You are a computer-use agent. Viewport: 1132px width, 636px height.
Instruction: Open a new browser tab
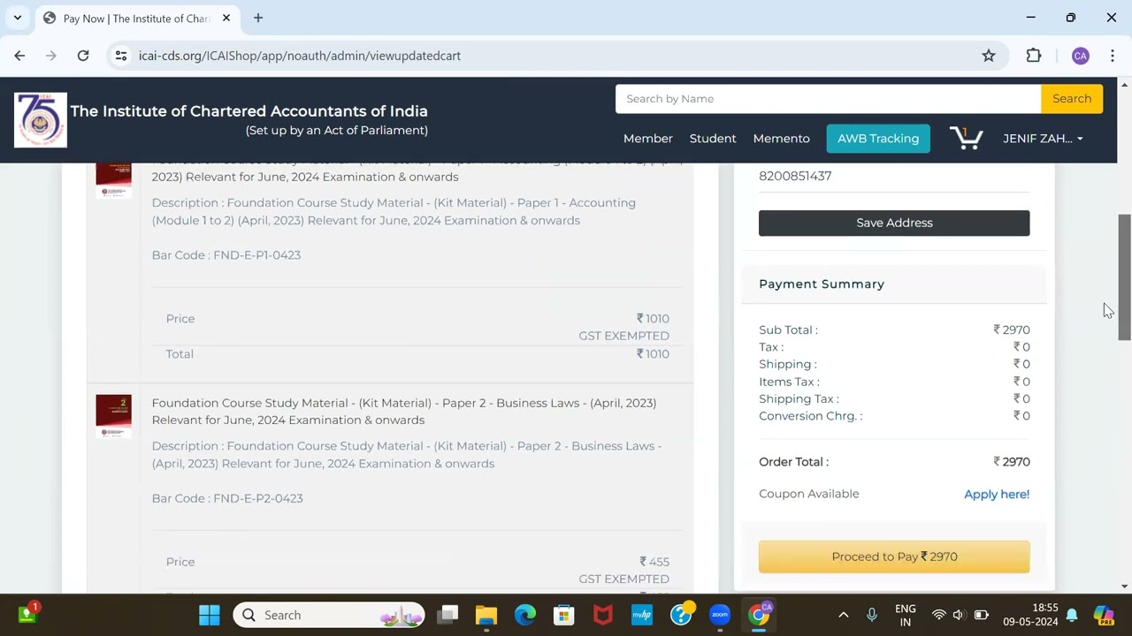pyautogui.click(x=258, y=18)
